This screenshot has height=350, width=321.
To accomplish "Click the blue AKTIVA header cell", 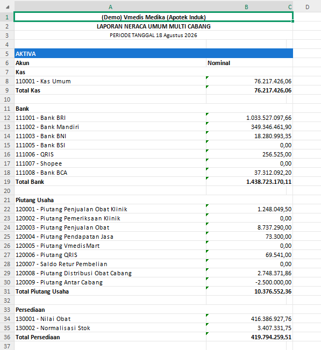I will pos(154,54).
